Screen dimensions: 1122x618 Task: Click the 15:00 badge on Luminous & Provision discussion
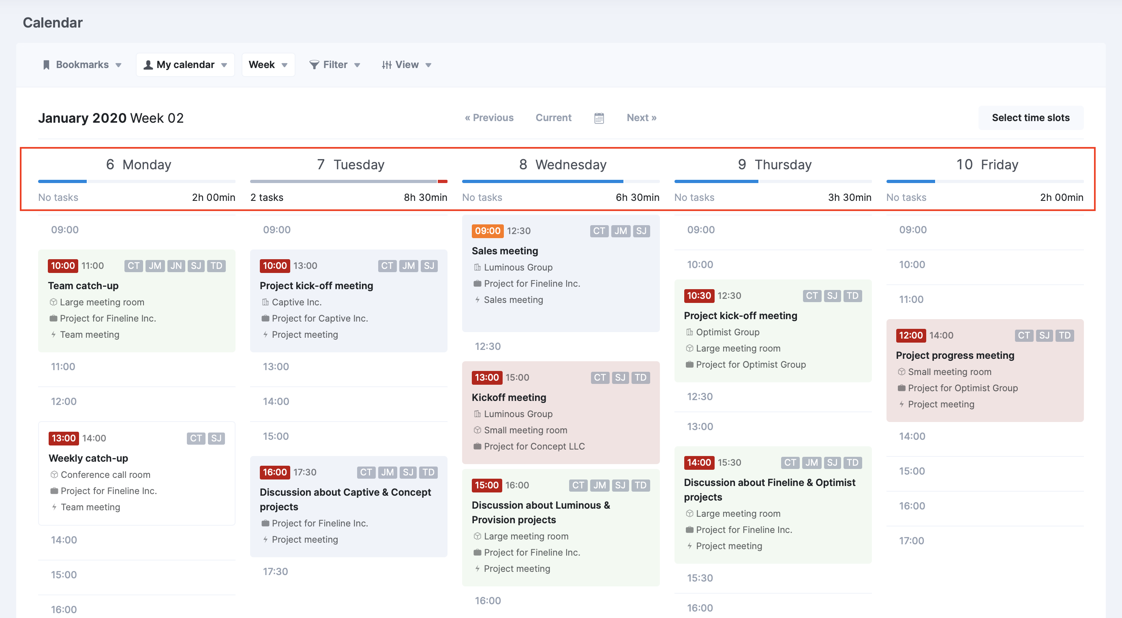click(x=487, y=485)
